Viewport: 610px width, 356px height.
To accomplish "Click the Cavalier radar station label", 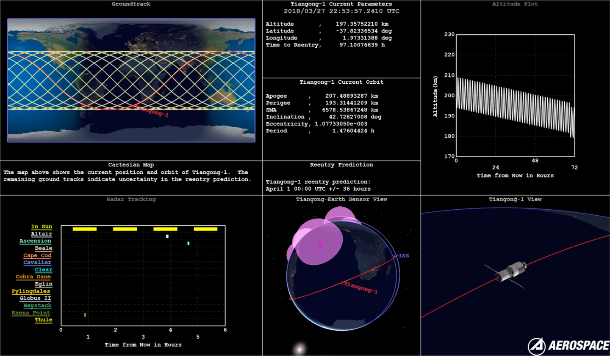I will pos(37,263).
